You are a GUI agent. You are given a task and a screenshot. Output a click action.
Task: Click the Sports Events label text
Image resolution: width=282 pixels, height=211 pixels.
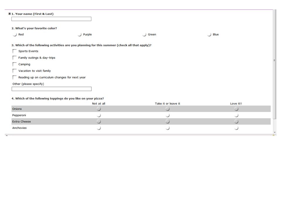click(28, 51)
